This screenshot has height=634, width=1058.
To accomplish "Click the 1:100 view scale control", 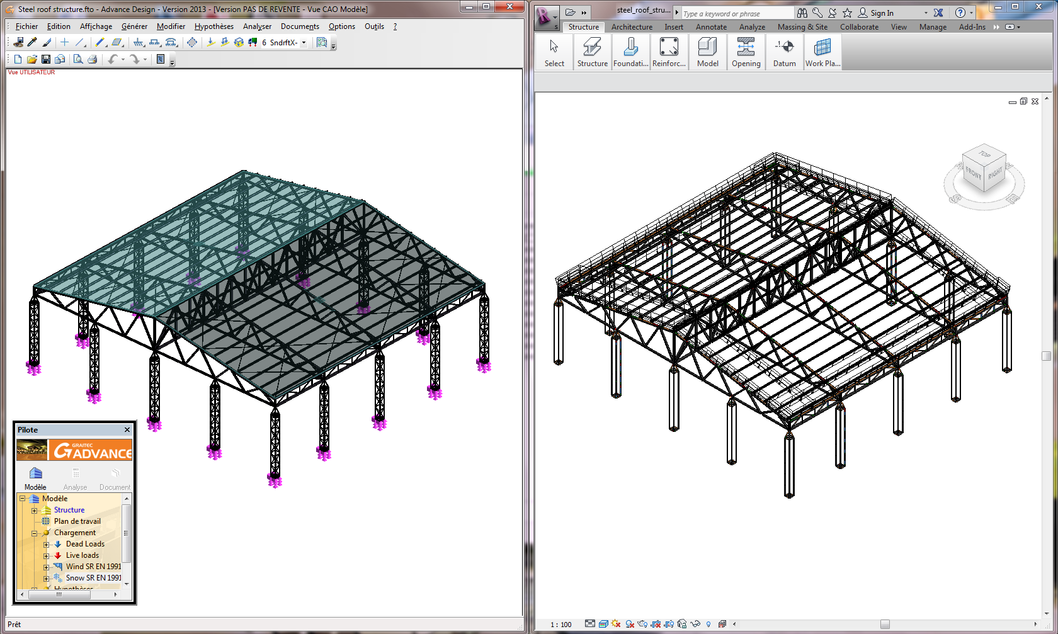I will [560, 624].
